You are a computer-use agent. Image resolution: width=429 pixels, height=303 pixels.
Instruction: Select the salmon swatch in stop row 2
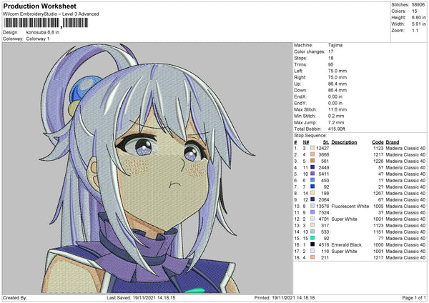(312, 154)
